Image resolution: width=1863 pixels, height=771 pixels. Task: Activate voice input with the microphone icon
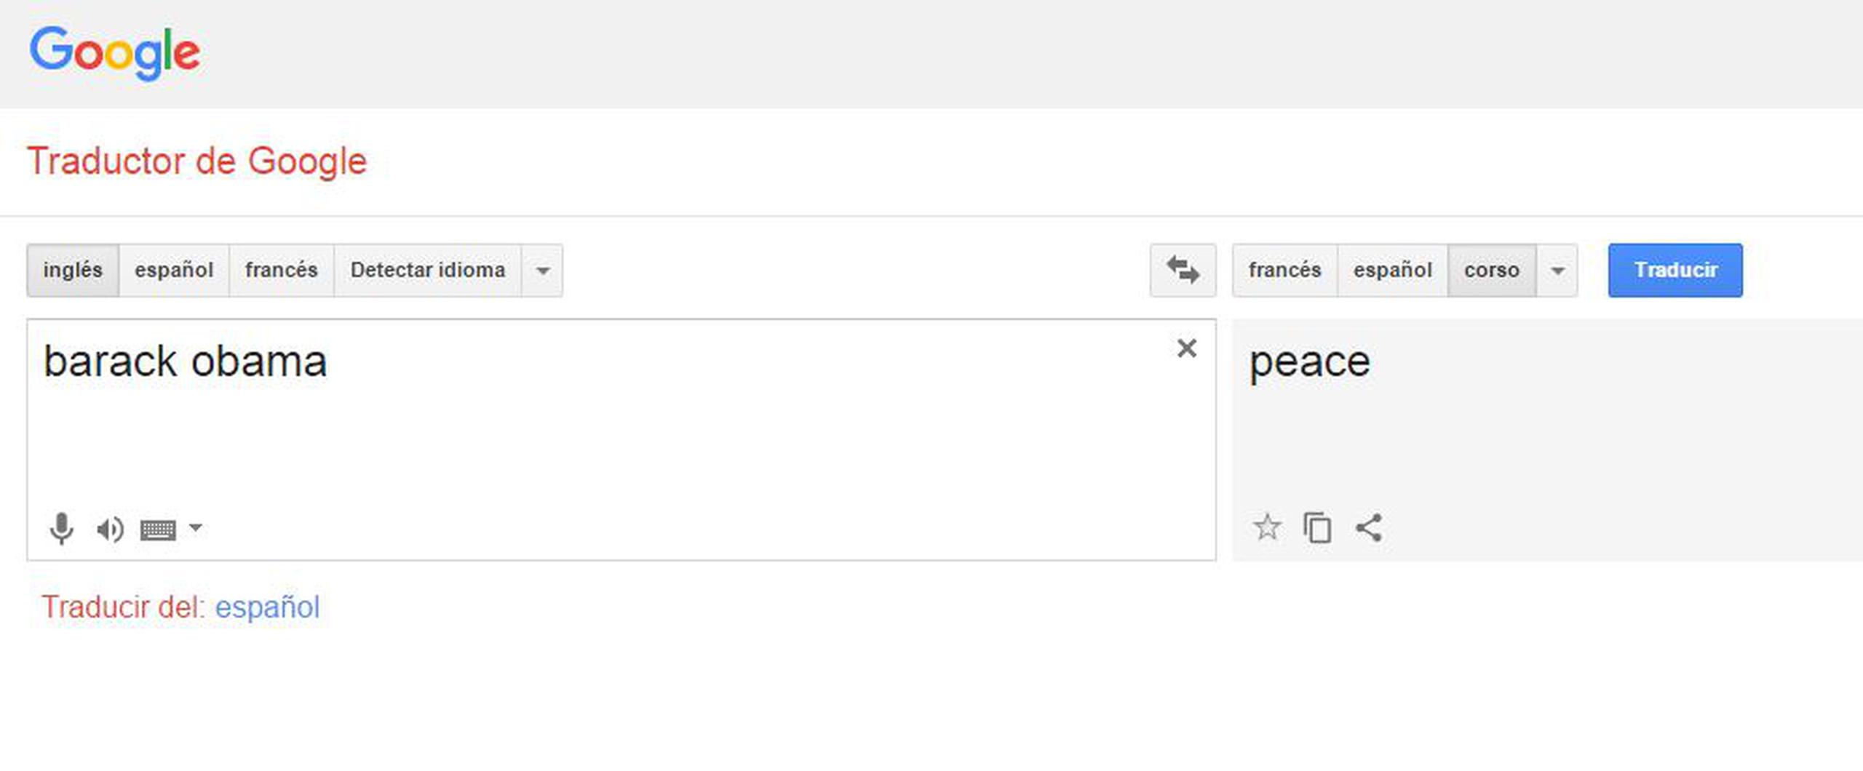[x=61, y=529]
